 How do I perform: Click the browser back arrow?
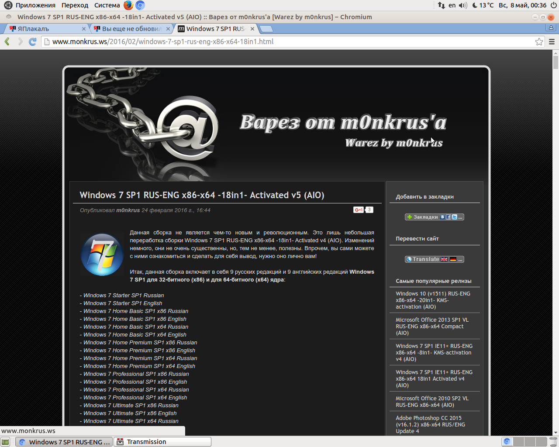(x=7, y=41)
